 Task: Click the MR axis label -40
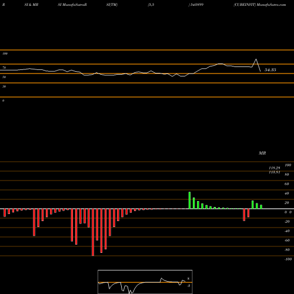(287, 231)
